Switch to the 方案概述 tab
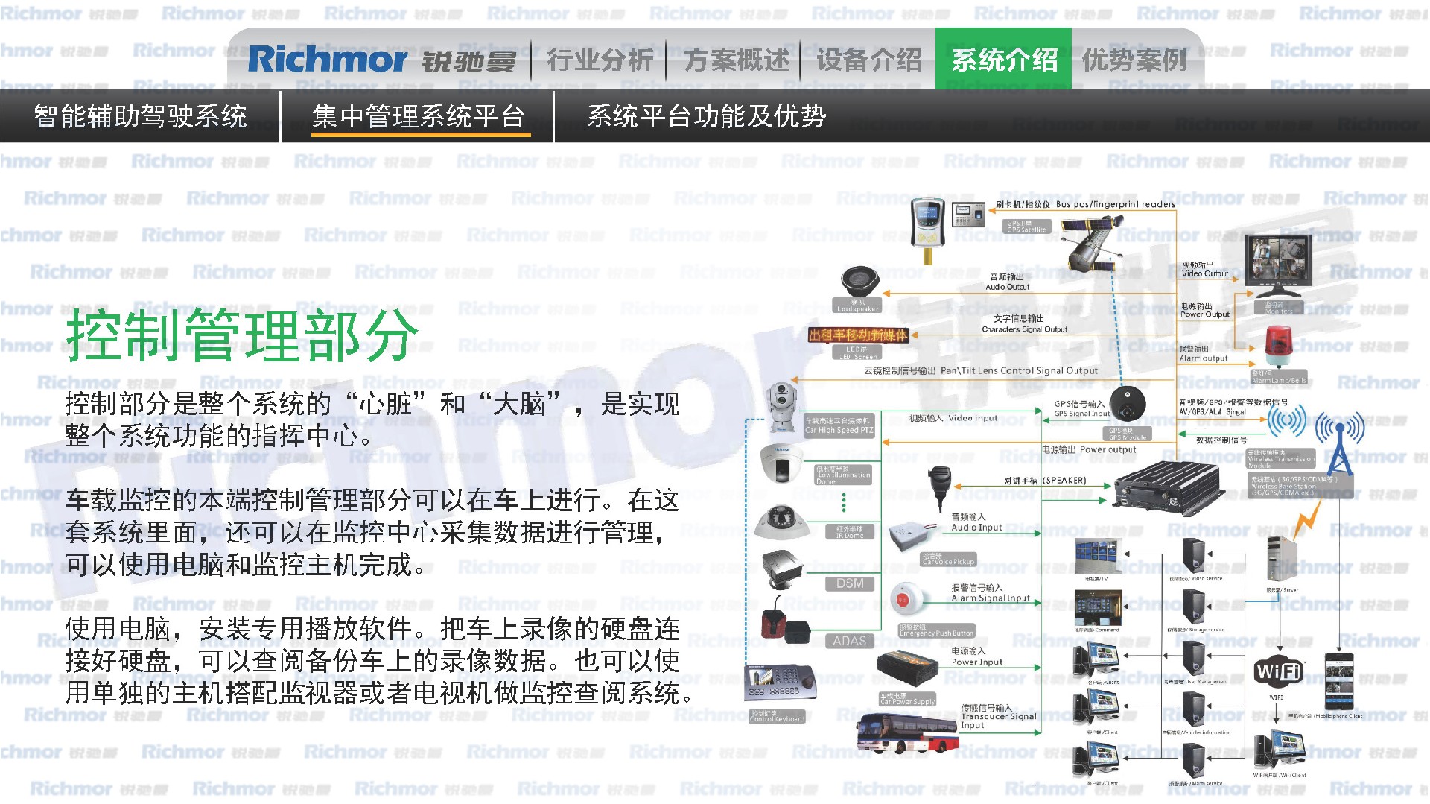1430x804 pixels. point(737,60)
